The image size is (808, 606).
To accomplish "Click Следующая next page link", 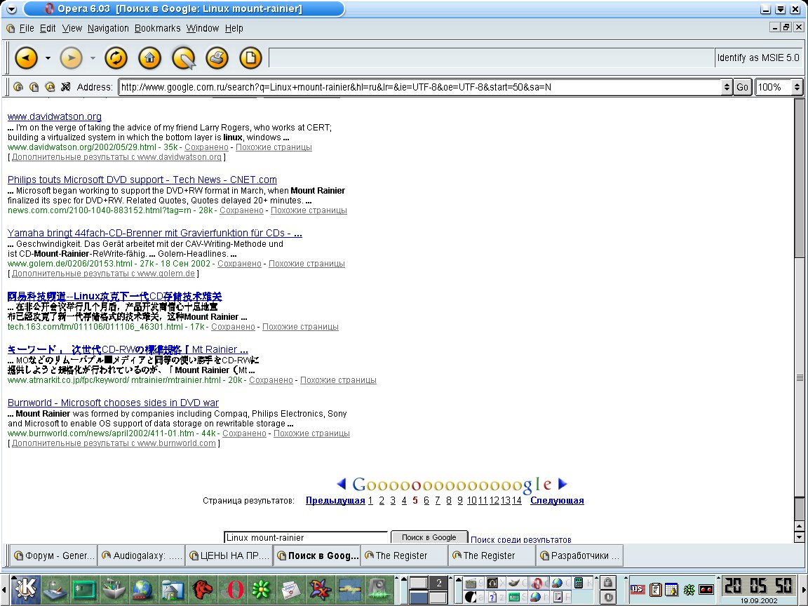I will tap(557, 500).
